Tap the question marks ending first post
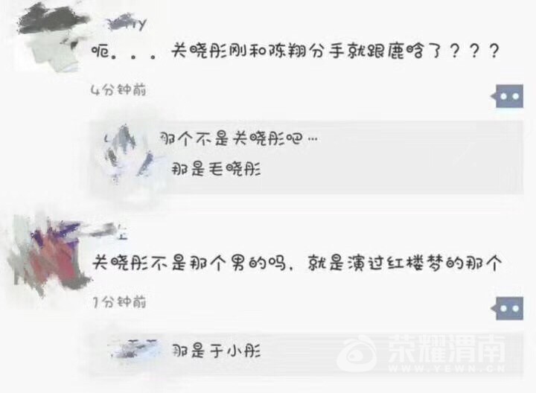Viewport: 536px width, 393px height. click(x=474, y=51)
